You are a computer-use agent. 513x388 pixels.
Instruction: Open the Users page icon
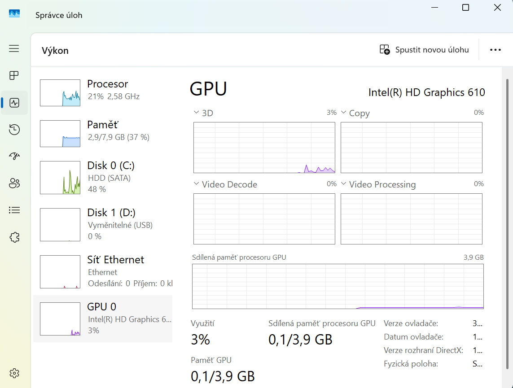pyautogui.click(x=14, y=183)
